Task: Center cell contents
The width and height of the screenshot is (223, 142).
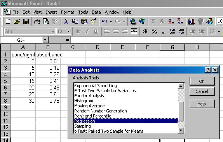Action: tap(116, 32)
